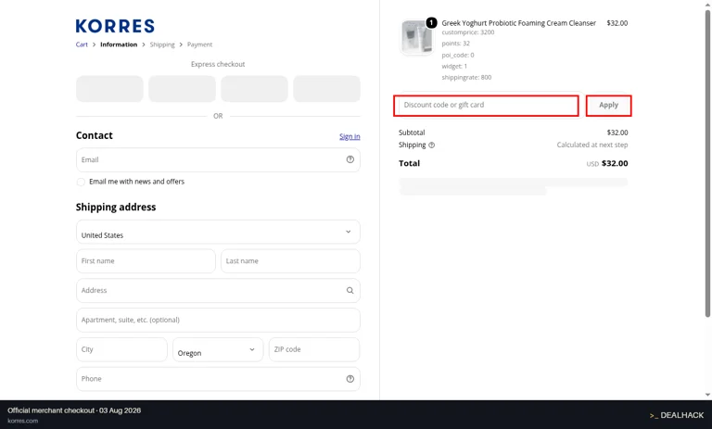Go to Cart breadcrumb
The width and height of the screenshot is (712, 429).
(x=82, y=44)
